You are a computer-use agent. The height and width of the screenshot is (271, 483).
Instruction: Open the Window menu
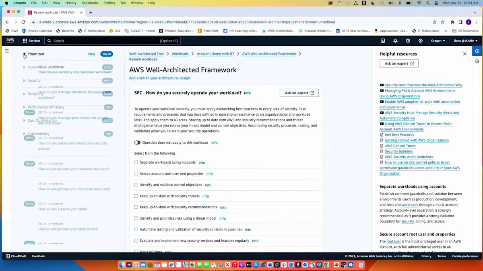pos(137,3)
